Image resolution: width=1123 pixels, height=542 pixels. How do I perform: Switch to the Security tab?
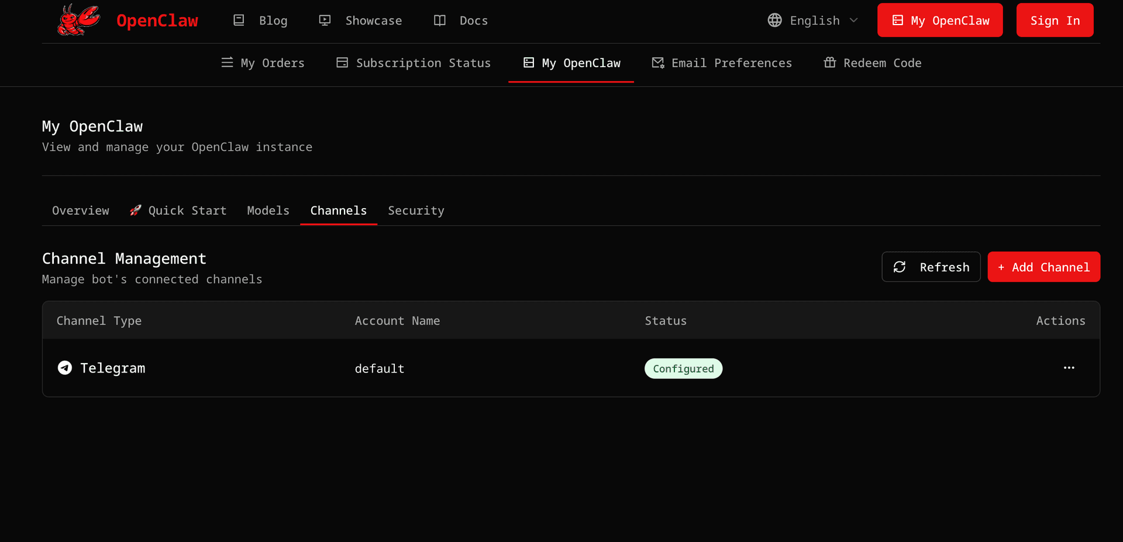(x=416, y=210)
